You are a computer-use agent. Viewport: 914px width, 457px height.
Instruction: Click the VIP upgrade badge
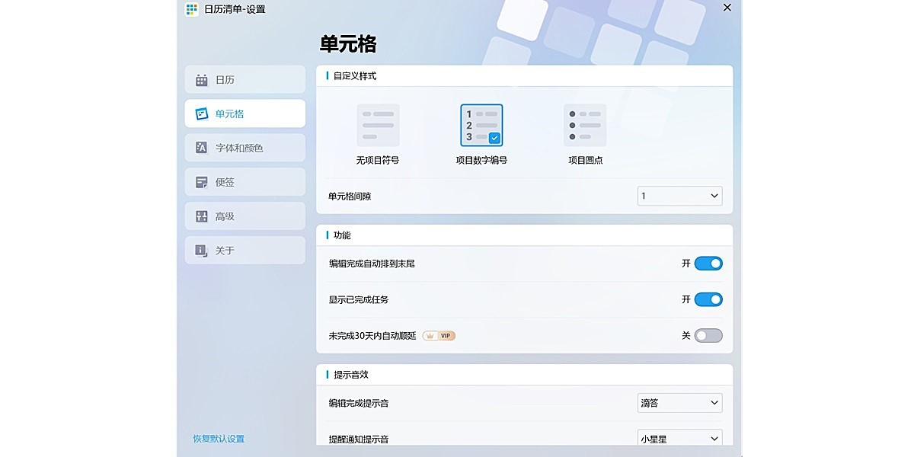[x=439, y=335]
